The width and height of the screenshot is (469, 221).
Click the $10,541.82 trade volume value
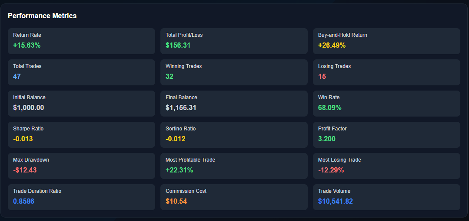tap(335, 201)
